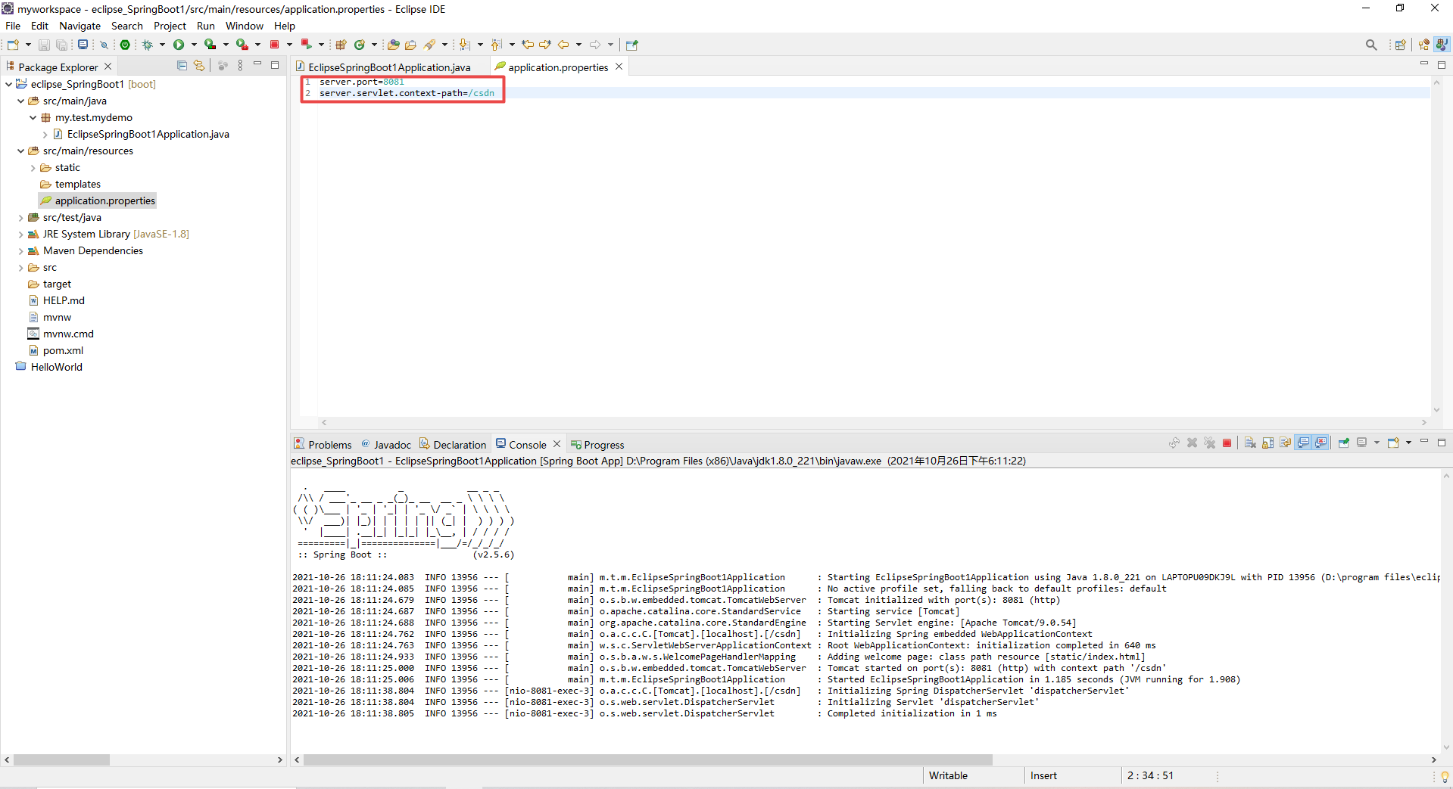Toggle Show Console on Standard Out change

[x=1304, y=443]
